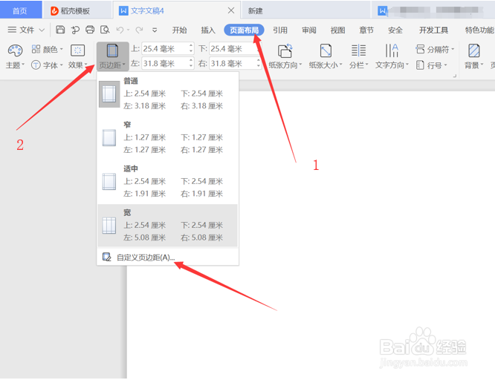Expand the quick access toolbar customize arrow
The width and height of the screenshot is (495, 380).
[155, 30]
